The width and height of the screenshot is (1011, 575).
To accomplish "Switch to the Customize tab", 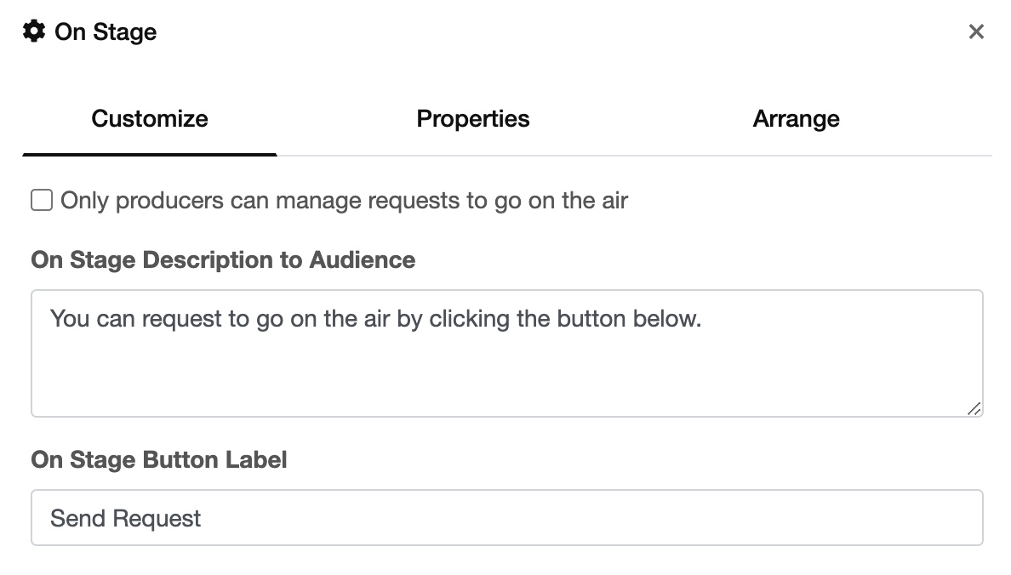I will 150,119.
